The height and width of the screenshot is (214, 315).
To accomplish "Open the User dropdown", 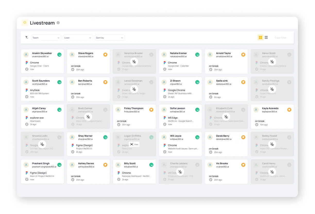I will (78, 37).
